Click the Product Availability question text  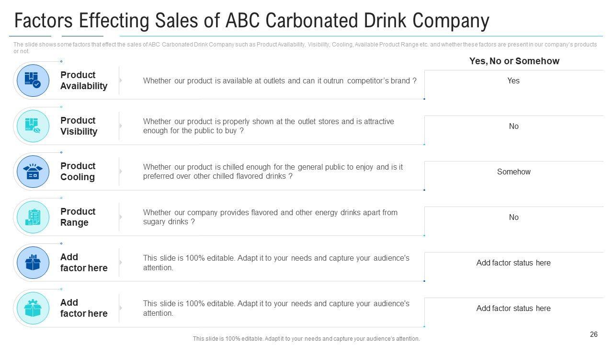(280, 81)
